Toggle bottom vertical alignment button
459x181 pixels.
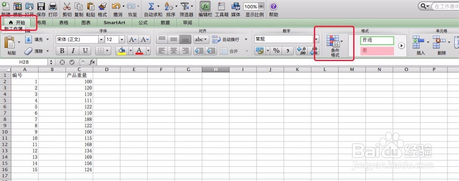point(185,39)
